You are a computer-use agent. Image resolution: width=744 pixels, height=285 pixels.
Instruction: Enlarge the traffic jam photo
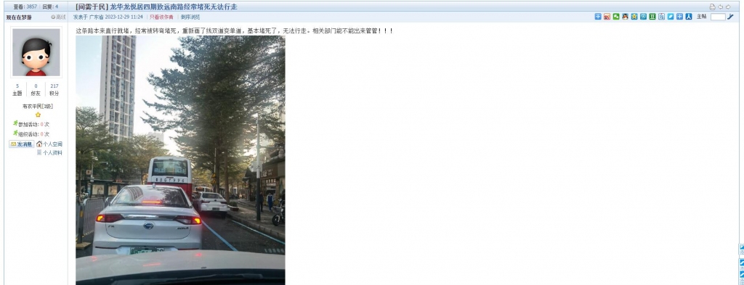click(x=180, y=160)
